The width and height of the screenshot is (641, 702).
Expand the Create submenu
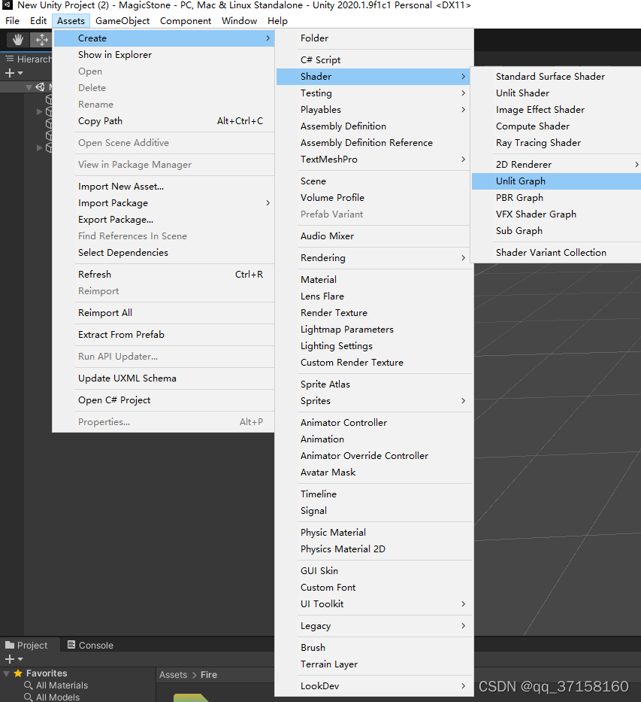click(164, 38)
